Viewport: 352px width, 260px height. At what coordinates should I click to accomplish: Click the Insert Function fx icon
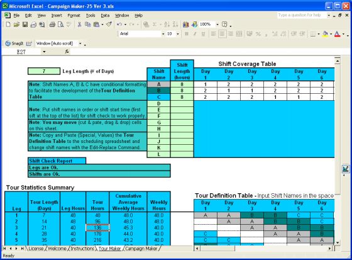(67, 52)
